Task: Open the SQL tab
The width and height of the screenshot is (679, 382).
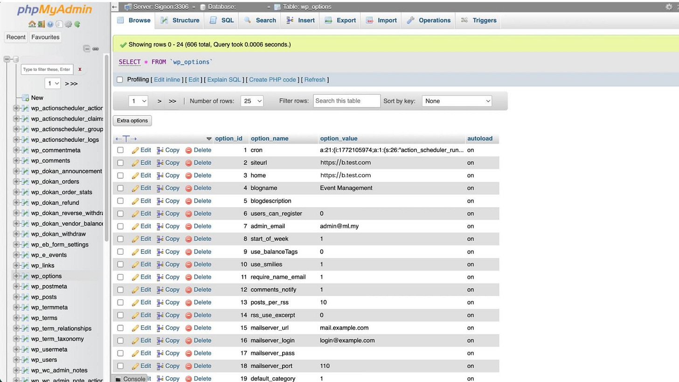Action: 222,21
